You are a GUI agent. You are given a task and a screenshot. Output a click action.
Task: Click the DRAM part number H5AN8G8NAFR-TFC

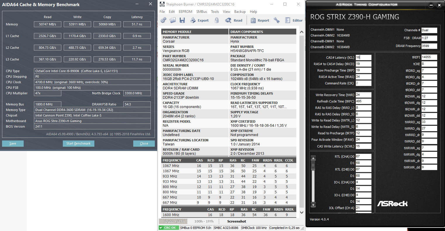click(247, 51)
